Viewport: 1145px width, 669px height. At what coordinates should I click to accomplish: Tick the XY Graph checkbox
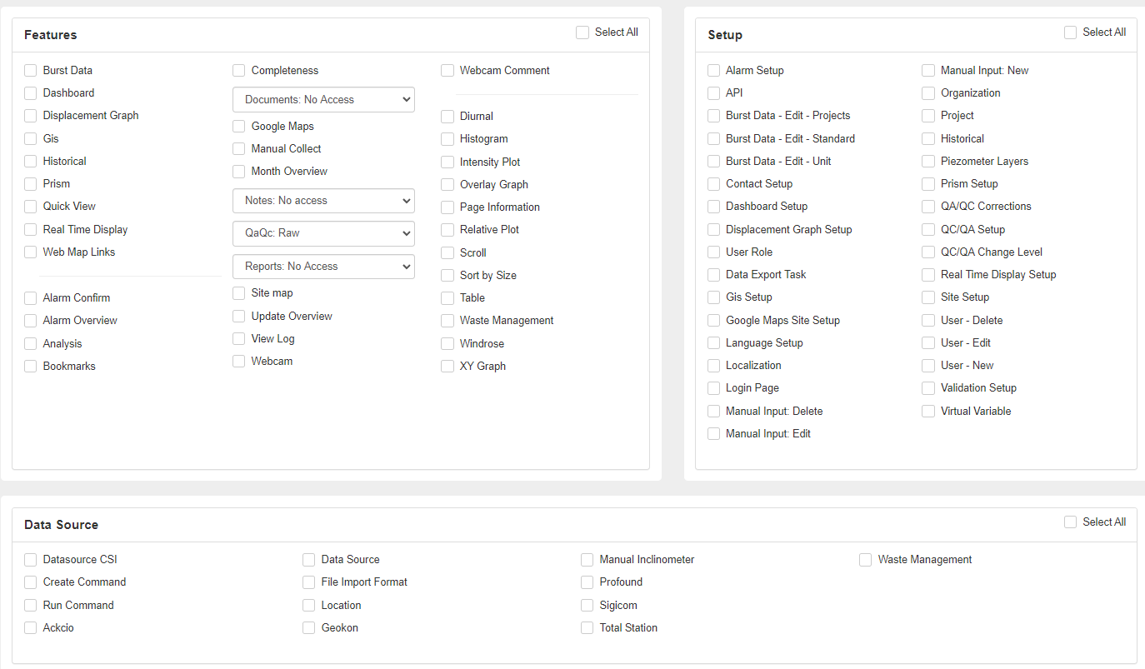(x=447, y=367)
